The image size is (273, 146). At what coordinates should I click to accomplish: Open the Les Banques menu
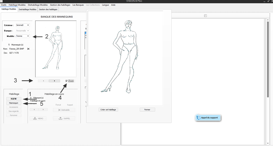tap(78, 5)
